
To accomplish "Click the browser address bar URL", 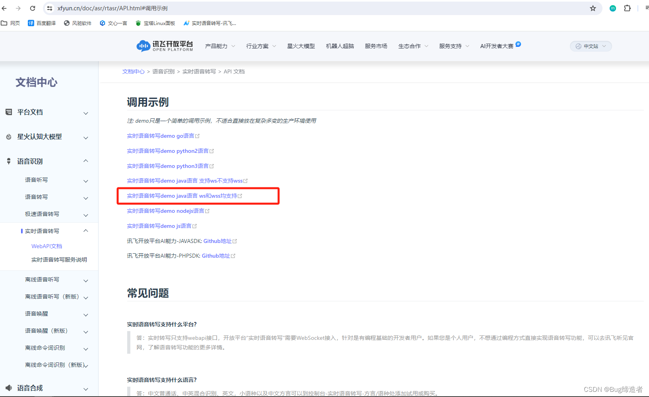I will point(112,8).
